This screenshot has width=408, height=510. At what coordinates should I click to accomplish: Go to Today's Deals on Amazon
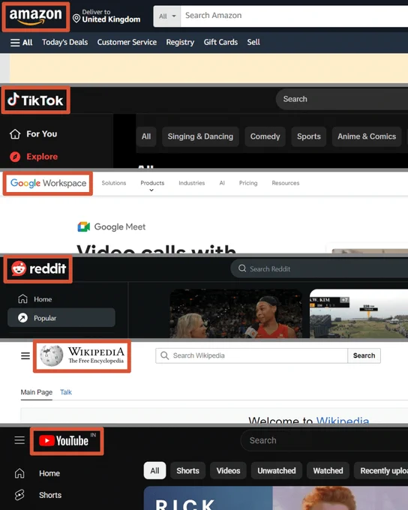(x=64, y=42)
